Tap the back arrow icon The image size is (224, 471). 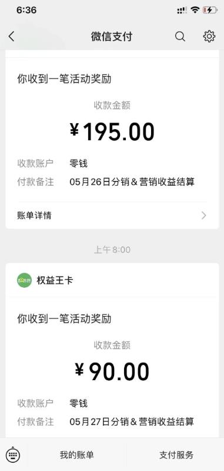coord(11,37)
